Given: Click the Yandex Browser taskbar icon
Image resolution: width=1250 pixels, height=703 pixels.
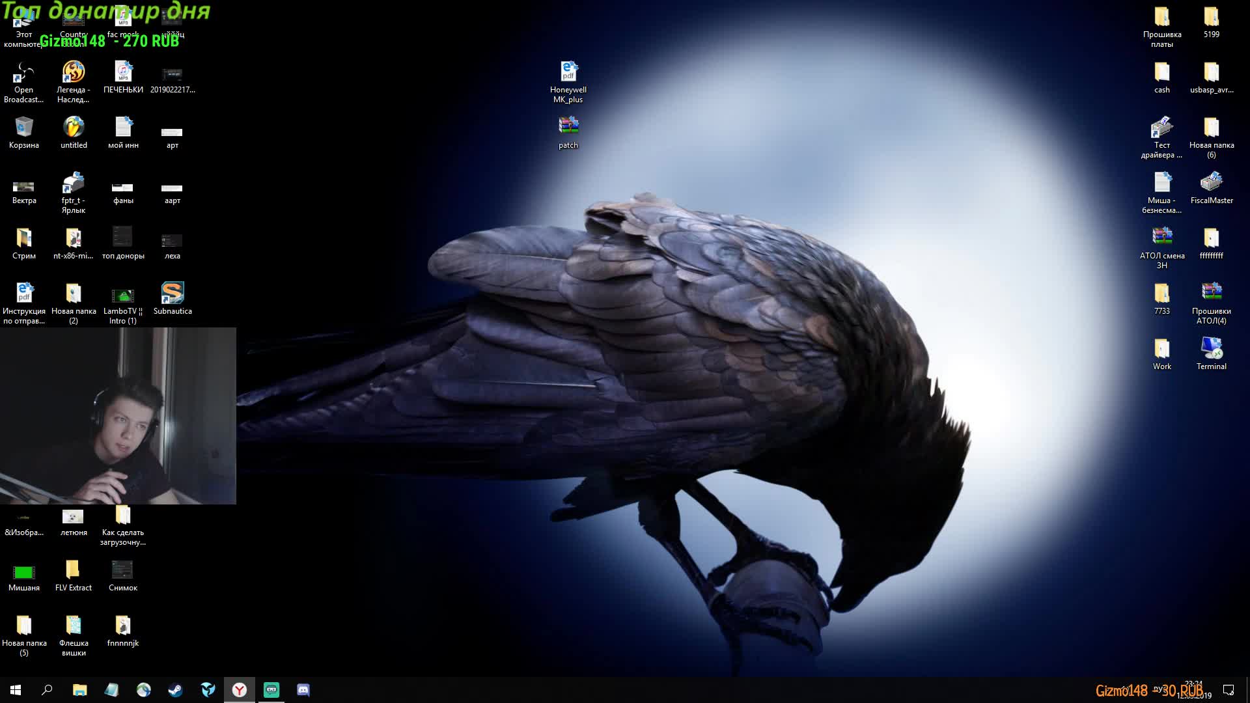Looking at the screenshot, I should (x=240, y=690).
